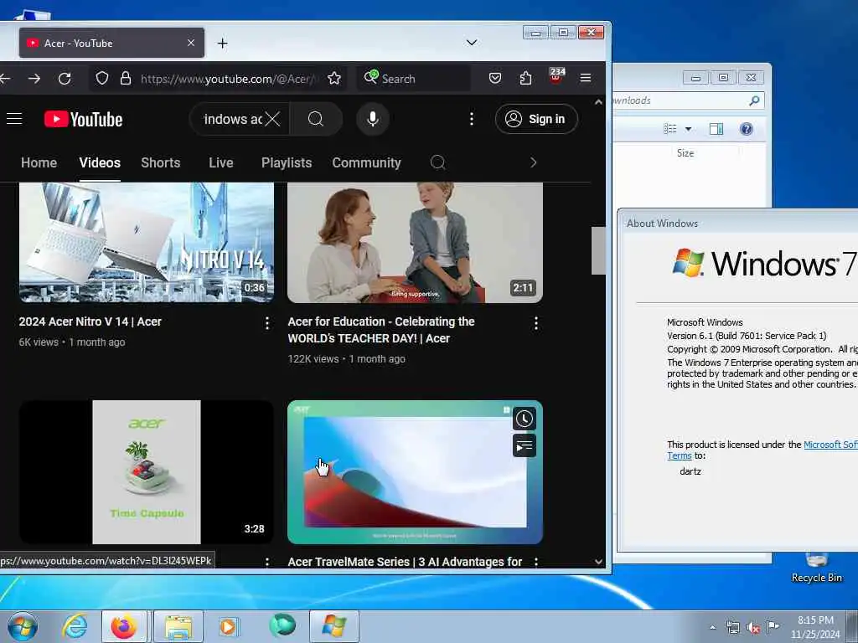Open view options dropdown arrow in Explorer

(689, 129)
